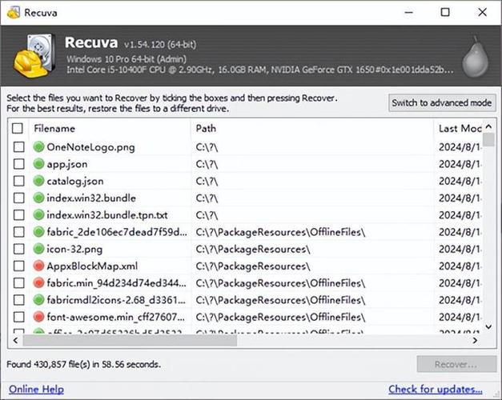Click the Recuva title bar icon
Image resolution: width=502 pixels, height=400 pixels.
click(x=14, y=13)
